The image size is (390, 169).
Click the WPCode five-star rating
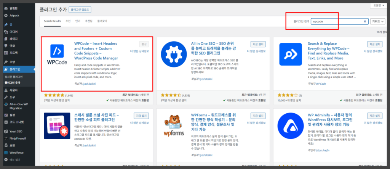click(x=54, y=95)
